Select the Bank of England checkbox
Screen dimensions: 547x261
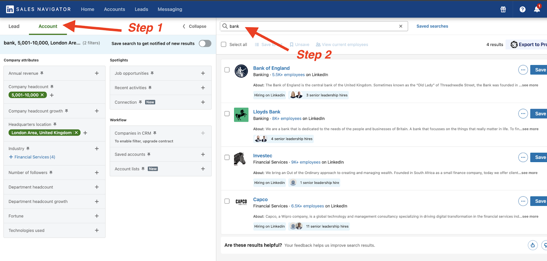click(x=227, y=70)
